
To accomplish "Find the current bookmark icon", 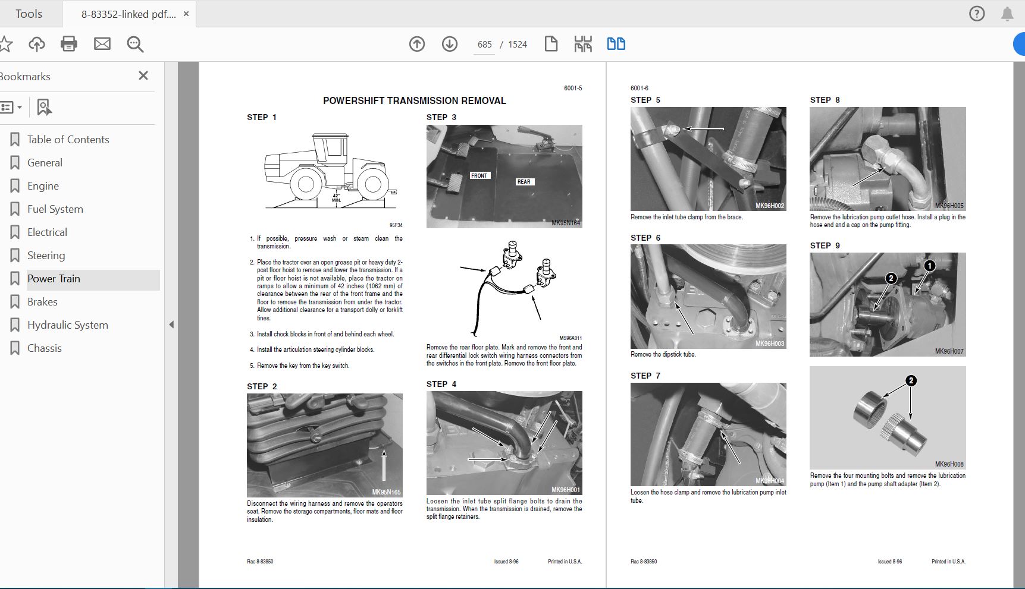I will click(44, 108).
